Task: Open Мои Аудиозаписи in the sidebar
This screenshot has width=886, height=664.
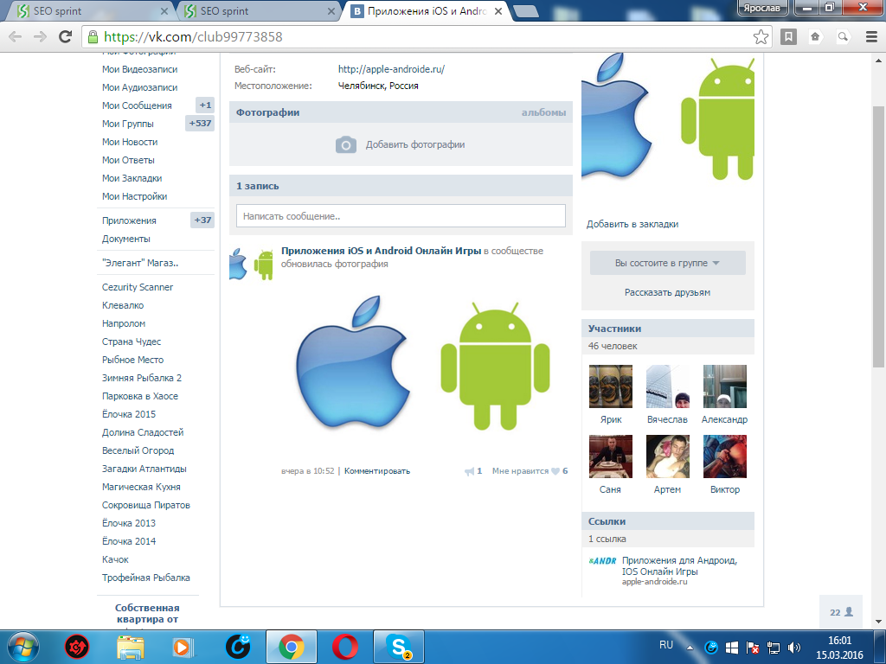Action: [139, 87]
